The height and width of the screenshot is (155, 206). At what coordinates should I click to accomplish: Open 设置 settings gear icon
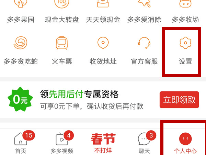coord(185,43)
